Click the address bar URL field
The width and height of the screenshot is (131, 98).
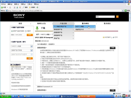tap(64, 11)
